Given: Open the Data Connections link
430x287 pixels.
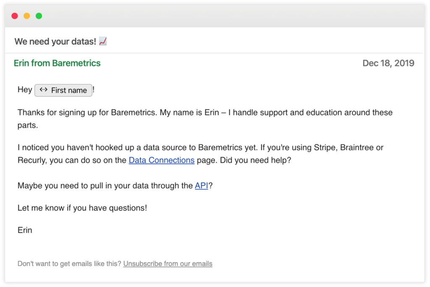Looking at the screenshot, I should click(162, 160).
